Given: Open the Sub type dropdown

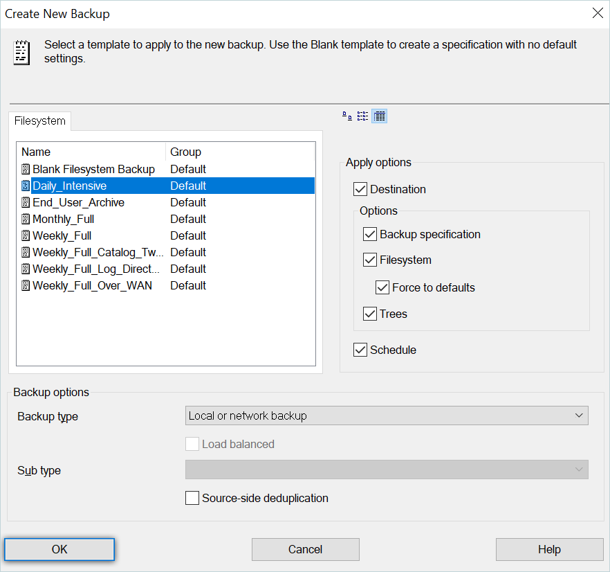Looking at the screenshot, I should (x=387, y=470).
